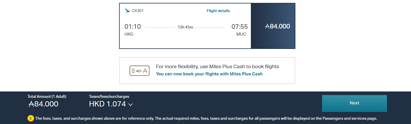Click the Cathay Pacific brushwing logo
Screen dimensions: 411x124
pyautogui.click(x=127, y=11)
